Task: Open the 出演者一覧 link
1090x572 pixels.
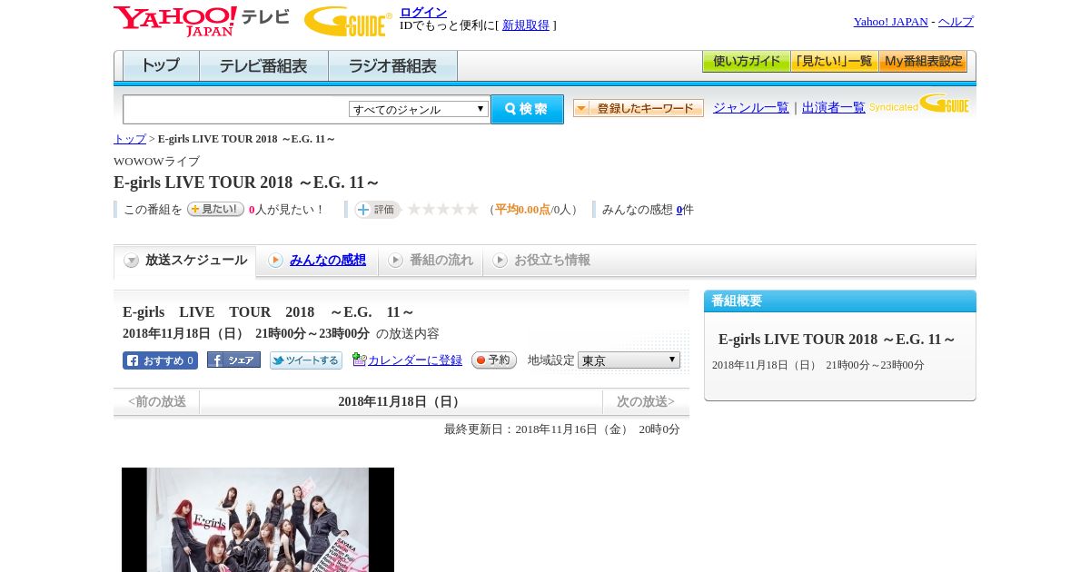Action: click(834, 108)
